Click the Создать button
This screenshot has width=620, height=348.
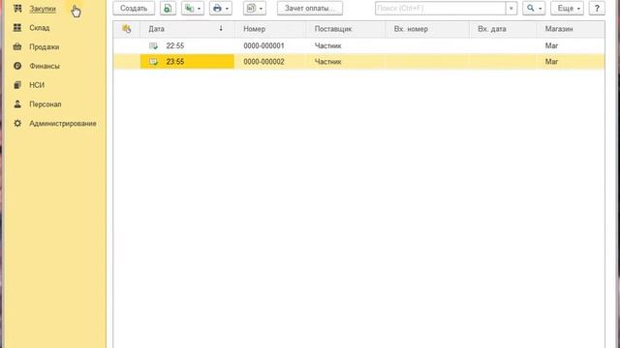(134, 9)
